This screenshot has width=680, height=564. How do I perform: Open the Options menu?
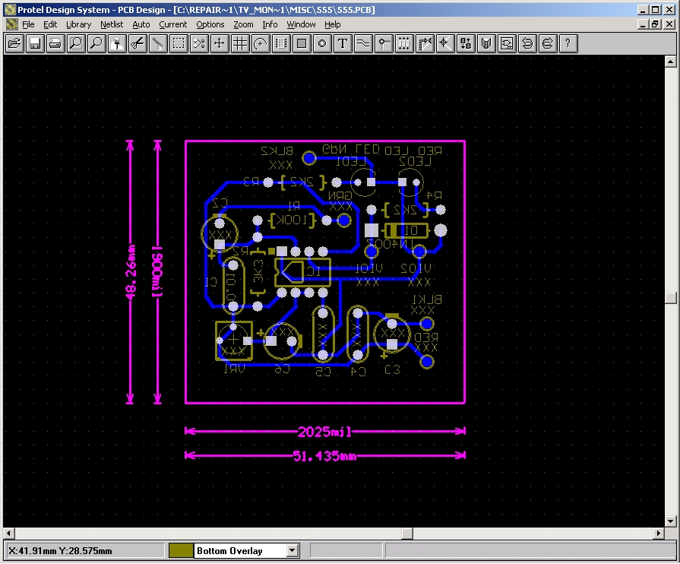210,24
